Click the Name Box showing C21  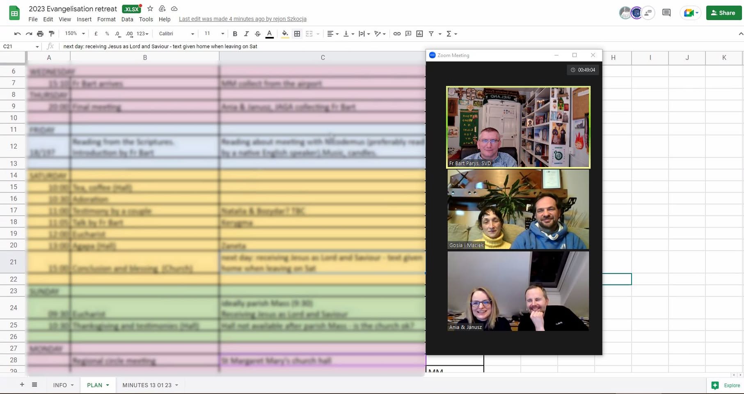(x=21, y=46)
